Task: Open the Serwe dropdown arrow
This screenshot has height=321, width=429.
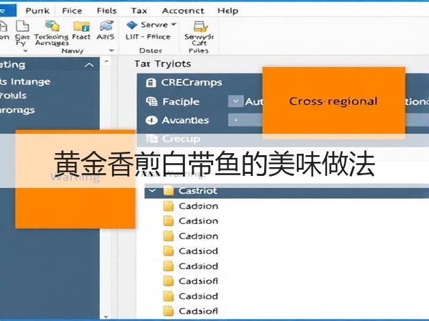Action: 174,24
